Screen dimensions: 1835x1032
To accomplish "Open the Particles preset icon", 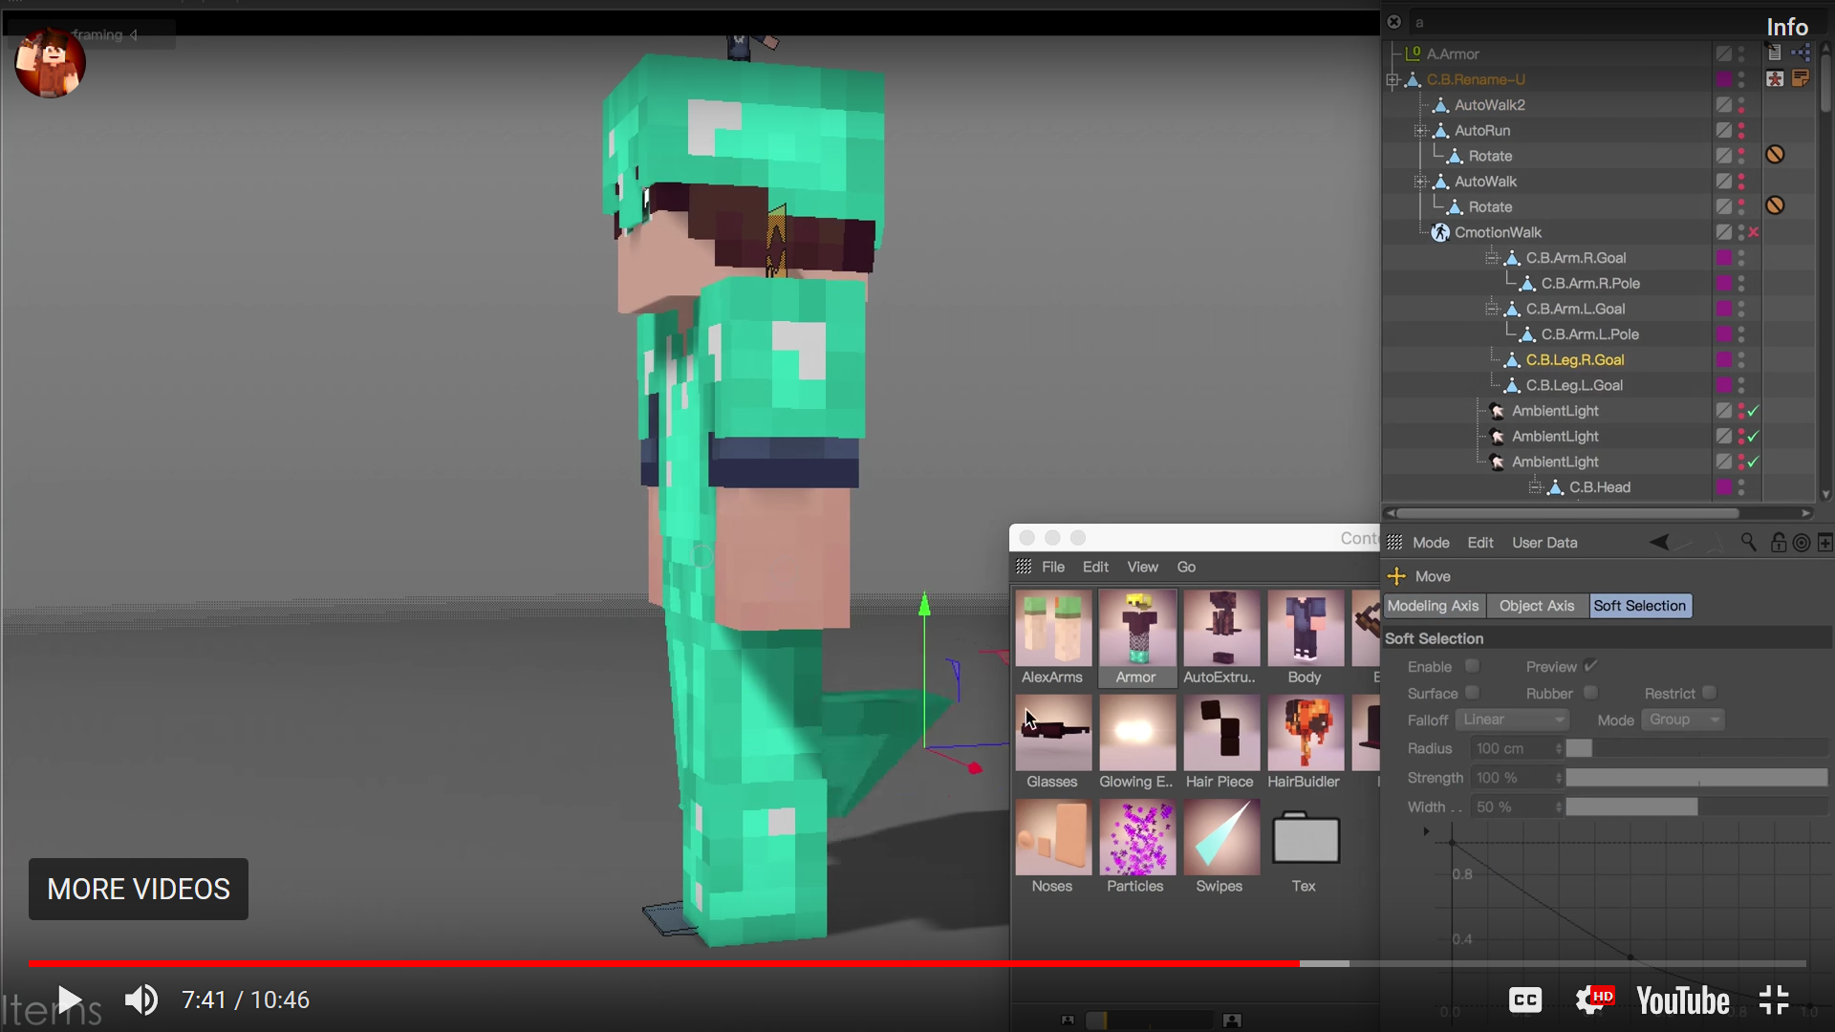I will point(1137,838).
